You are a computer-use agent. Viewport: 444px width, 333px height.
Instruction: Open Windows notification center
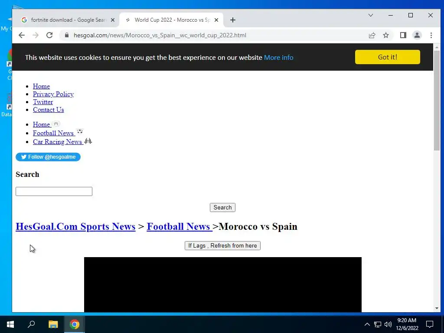[430, 324]
